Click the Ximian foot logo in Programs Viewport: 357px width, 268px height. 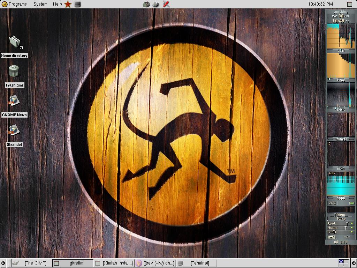tap(4, 4)
